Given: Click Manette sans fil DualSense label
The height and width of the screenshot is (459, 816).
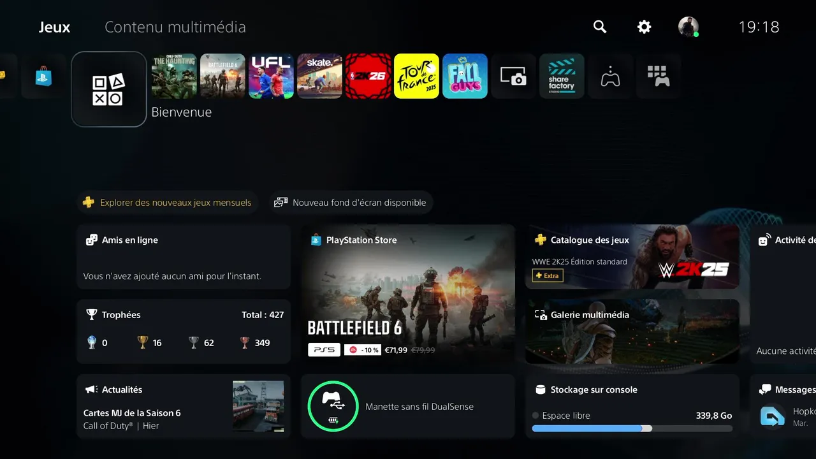Looking at the screenshot, I should point(419,406).
